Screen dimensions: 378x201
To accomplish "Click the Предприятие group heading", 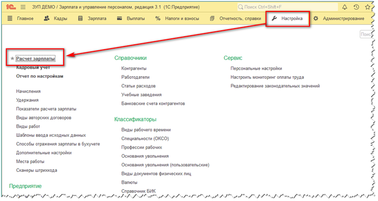I will [x=25, y=186].
